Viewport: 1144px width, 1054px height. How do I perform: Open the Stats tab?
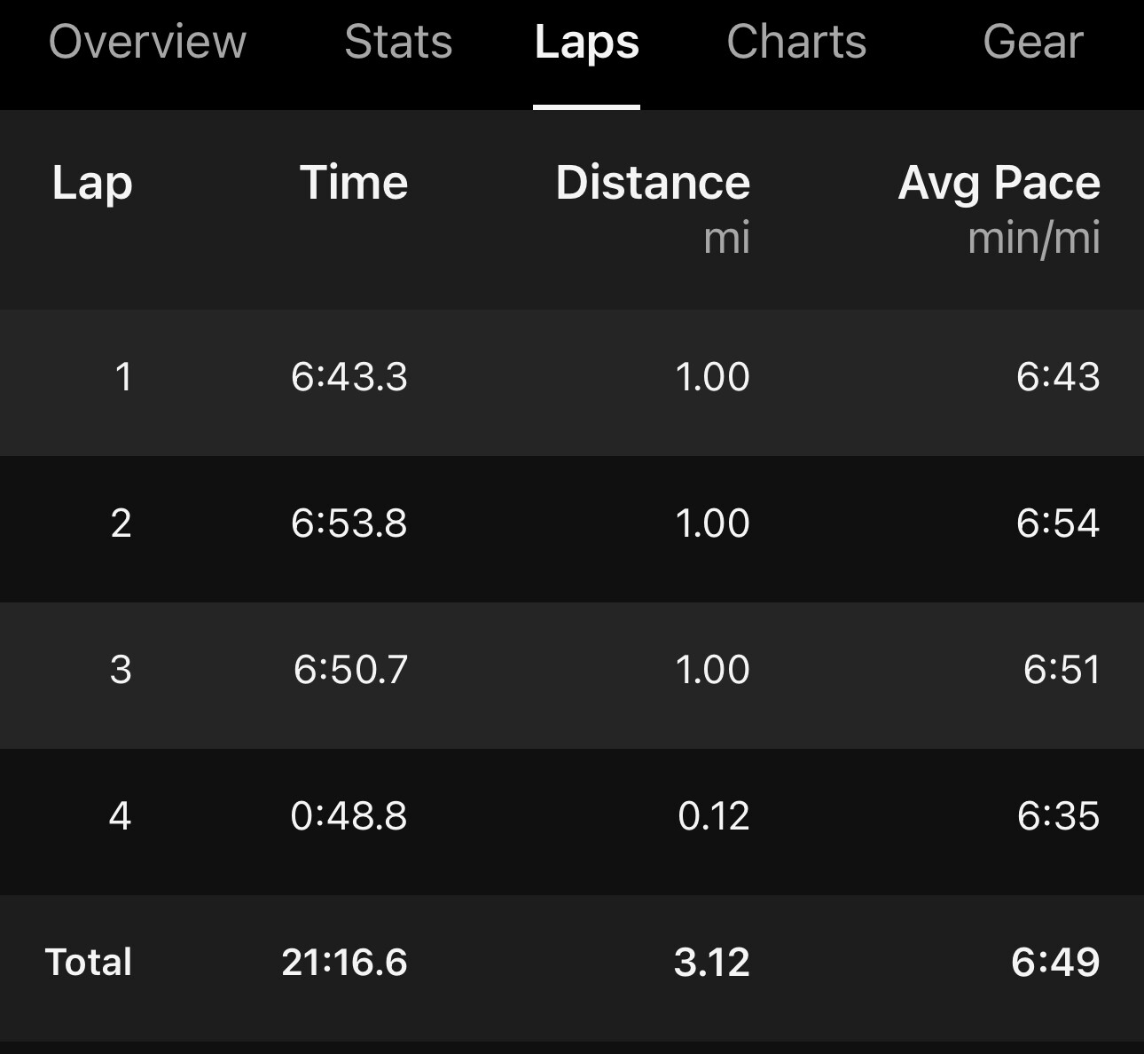click(398, 42)
